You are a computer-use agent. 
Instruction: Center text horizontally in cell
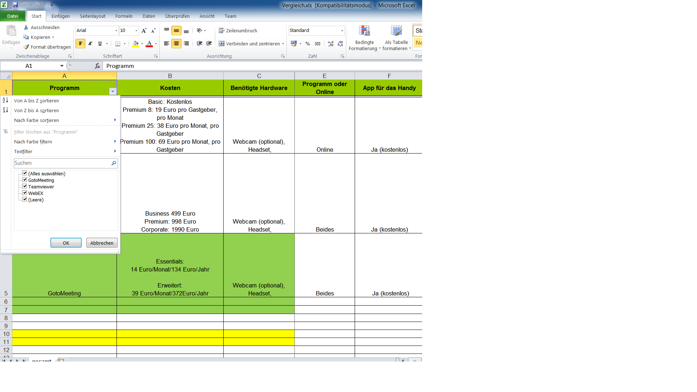pyautogui.click(x=176, y=44)
